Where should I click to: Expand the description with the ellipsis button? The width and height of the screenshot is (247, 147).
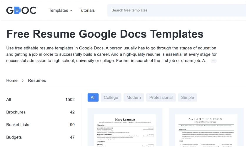point(213,61)
